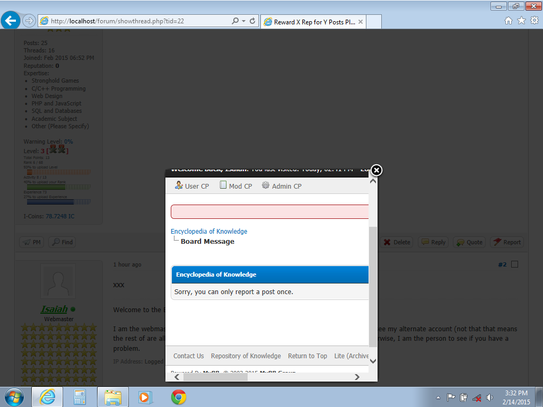
Task: Open a new blank browser tab
Action: 374,22
